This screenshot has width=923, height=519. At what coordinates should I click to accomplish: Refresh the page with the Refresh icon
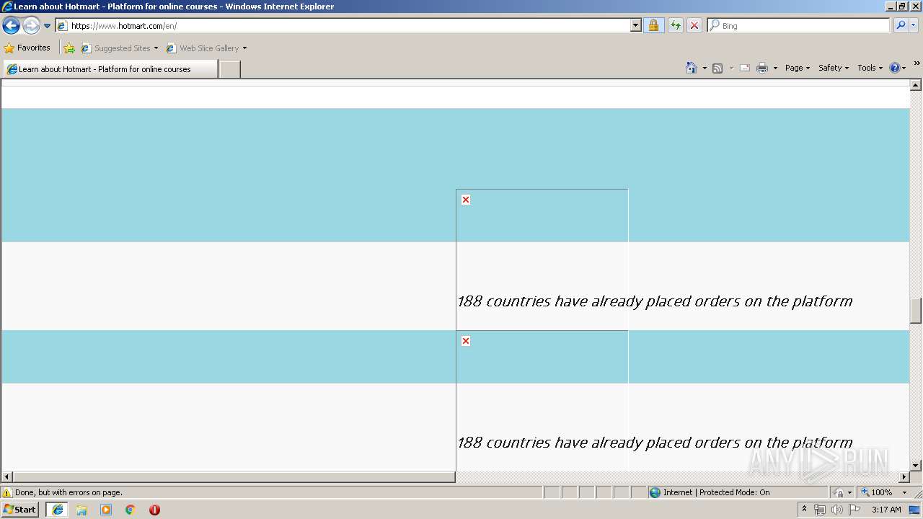coord(676,26)
